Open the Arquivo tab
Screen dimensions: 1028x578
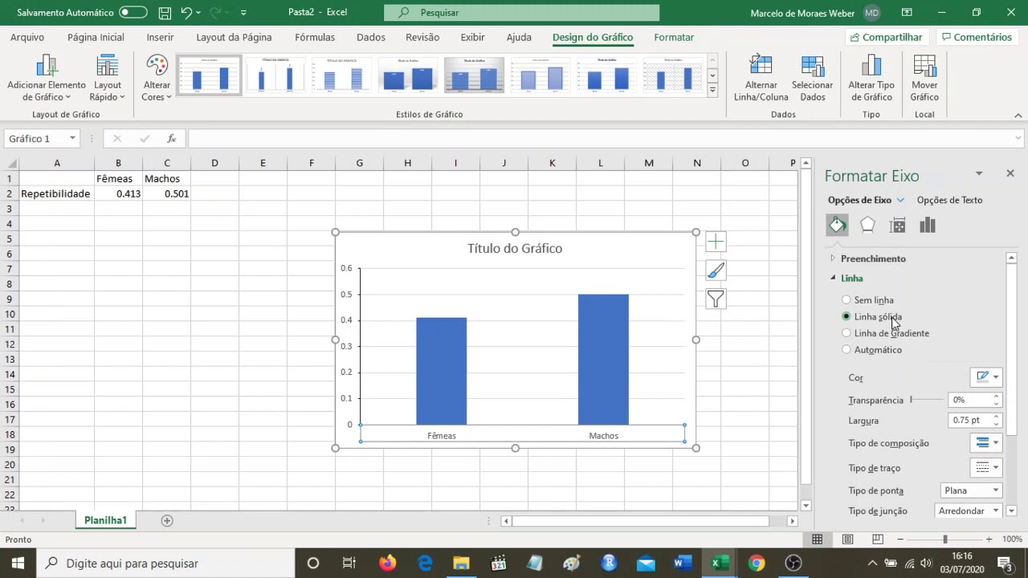(27, 37)
